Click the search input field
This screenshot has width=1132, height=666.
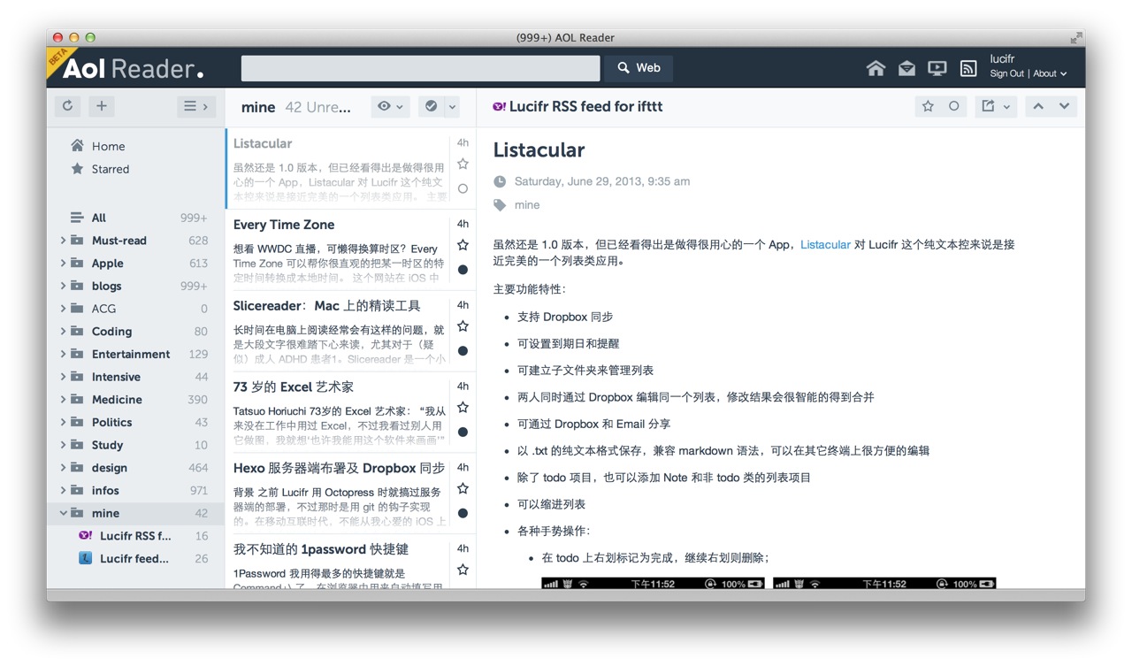(x=421, y=68)
